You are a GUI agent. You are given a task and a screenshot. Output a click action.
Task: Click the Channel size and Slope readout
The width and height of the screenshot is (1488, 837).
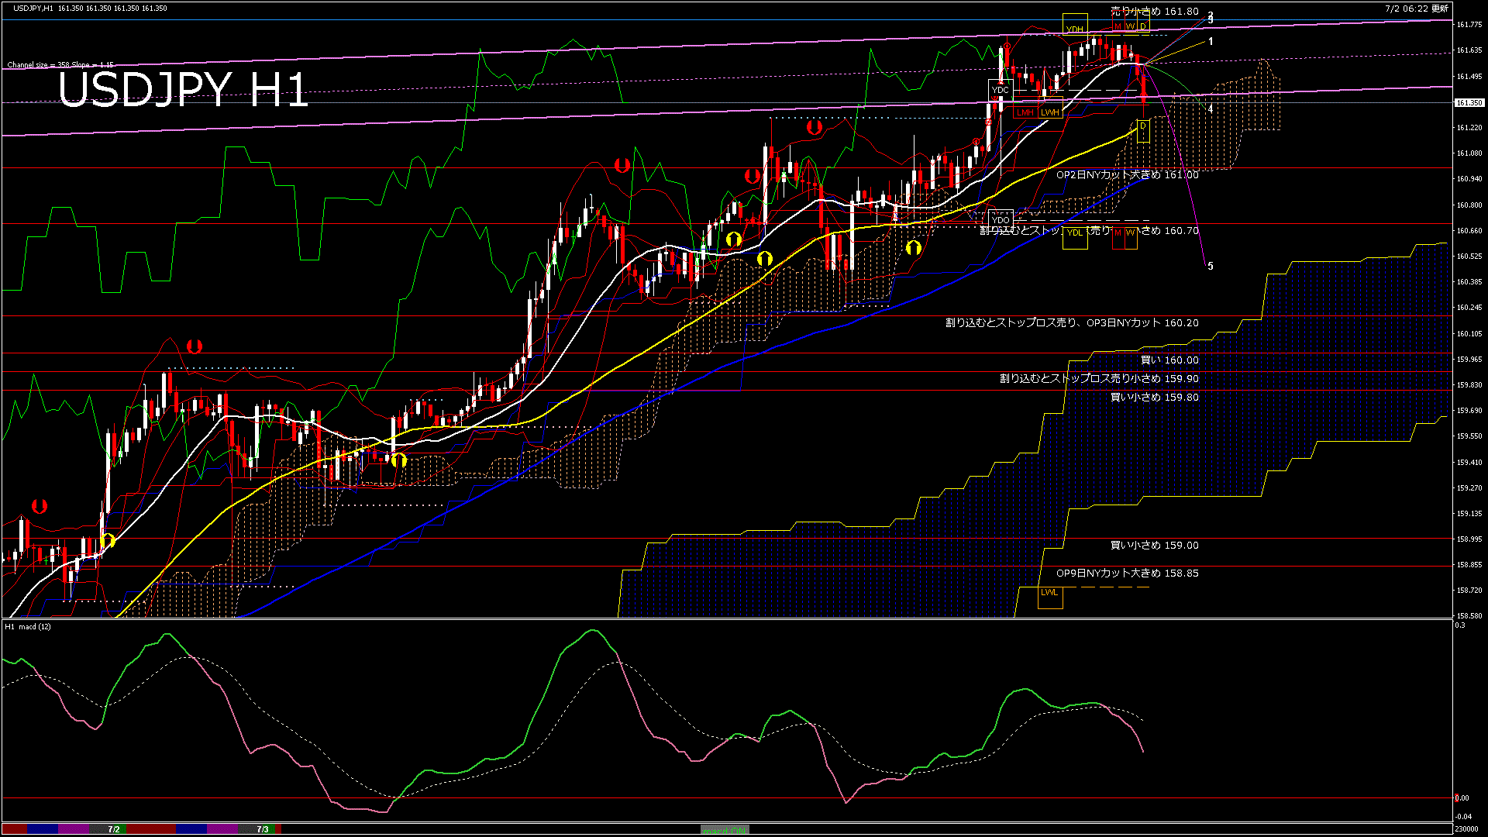[x=60, y=65]
